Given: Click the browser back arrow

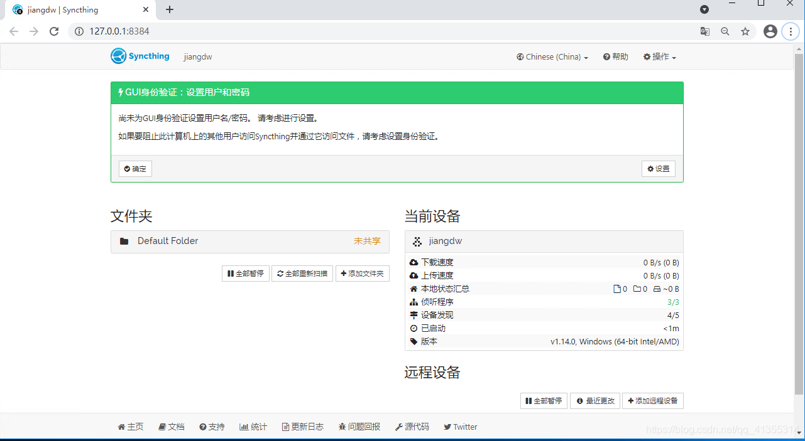Looking at the screenshot, I should [14, 31].
